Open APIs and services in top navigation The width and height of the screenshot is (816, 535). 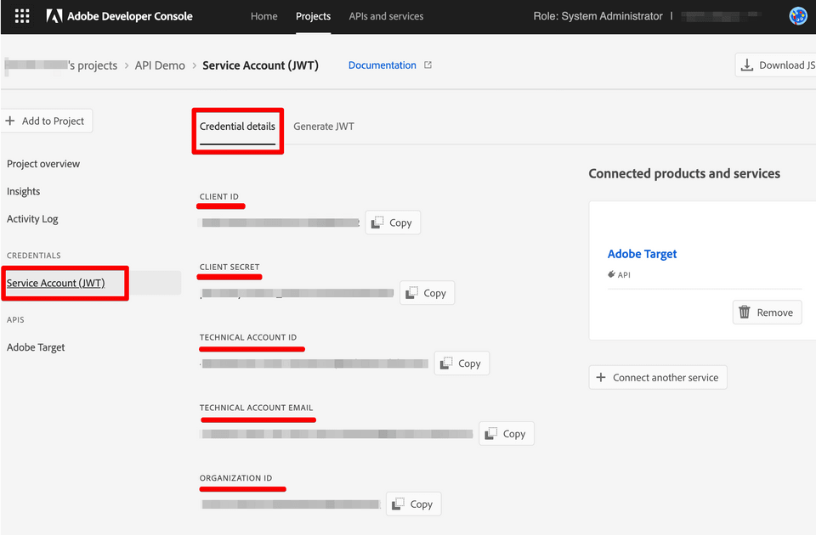pos(386,16)
